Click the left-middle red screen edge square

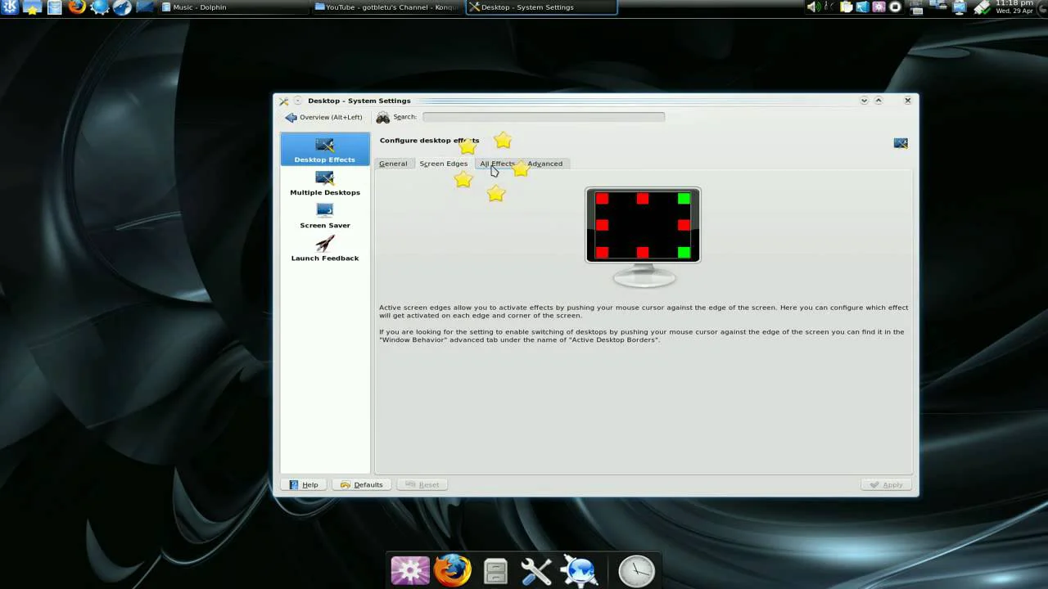tap(603, 226)
